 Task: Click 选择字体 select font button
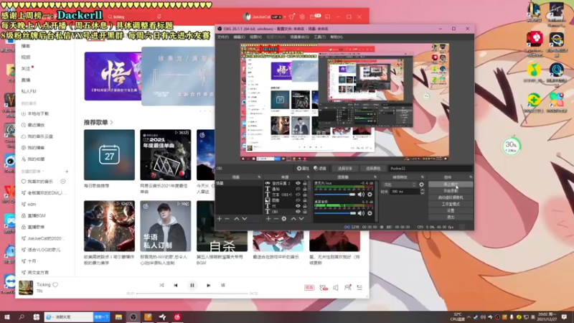[345, 169]
